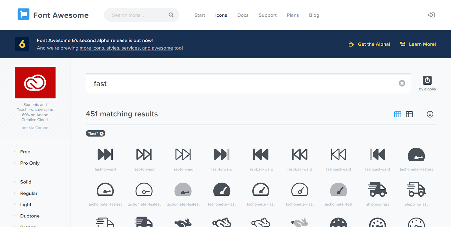Viewport: 451px width, 227px height.
Task: Focus the main search field containing 'fast'
Action: point(248,83)
